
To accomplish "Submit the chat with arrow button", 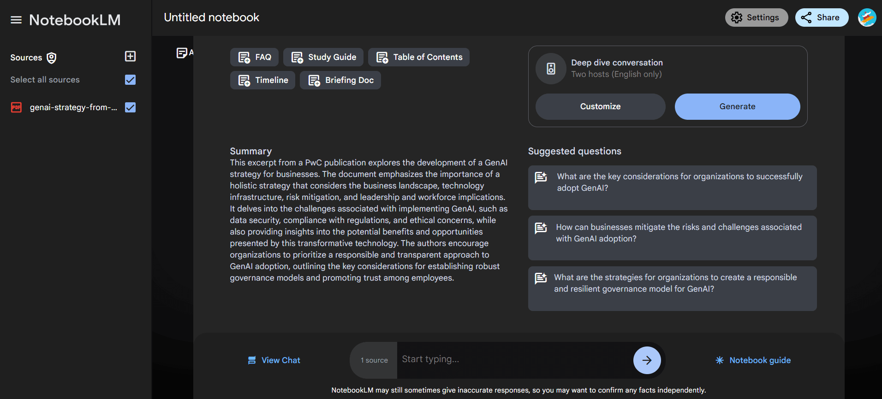I will (647, 360).
